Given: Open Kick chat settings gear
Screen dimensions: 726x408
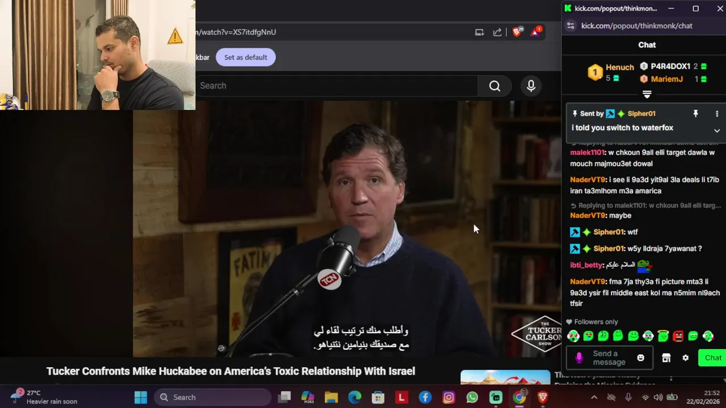Looking at the screenshot, I should click(685, 358).
